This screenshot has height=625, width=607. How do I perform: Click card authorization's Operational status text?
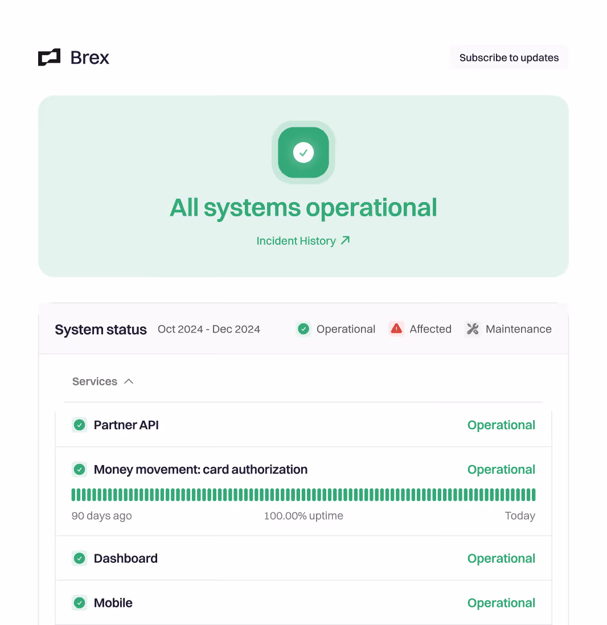tap(501, 470)
